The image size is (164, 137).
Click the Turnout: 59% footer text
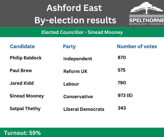pos(22,133)
